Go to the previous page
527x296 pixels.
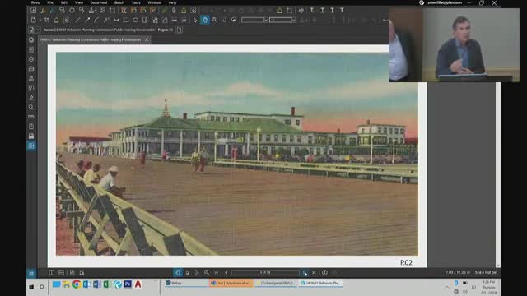coord(226,273)
